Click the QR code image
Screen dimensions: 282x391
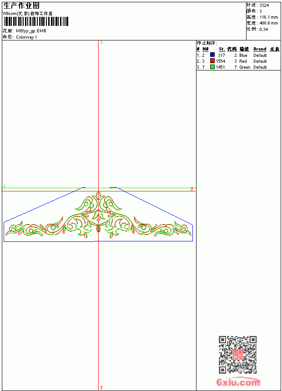click(x=237, y=354)
